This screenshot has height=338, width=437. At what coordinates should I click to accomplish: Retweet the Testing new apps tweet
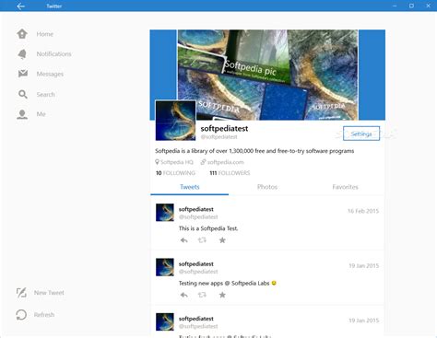[202, 295]
